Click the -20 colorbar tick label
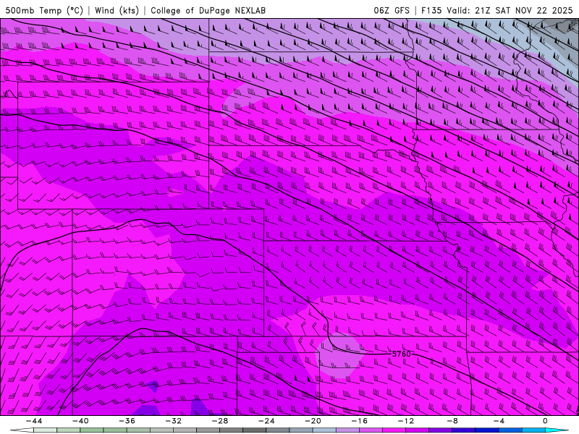The height and width of the screenshot is (434, 579). tap(313, 421)
